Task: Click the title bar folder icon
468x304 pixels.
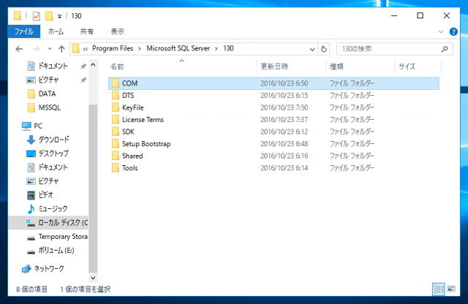Action: tap(18, 16)
